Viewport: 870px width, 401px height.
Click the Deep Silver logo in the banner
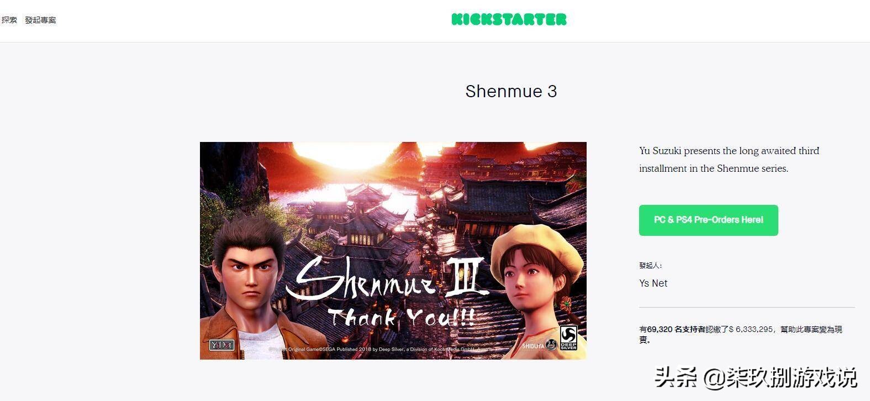[x=568, y=338]
